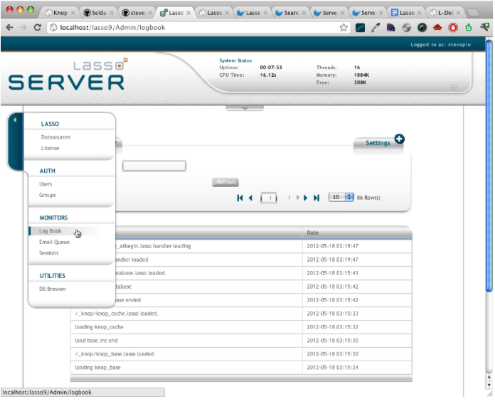
Task: Click the log search text field
Action: tap(154, 166)
